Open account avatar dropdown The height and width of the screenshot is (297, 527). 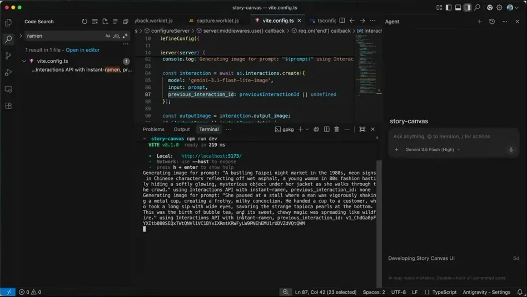click(513, 7)
